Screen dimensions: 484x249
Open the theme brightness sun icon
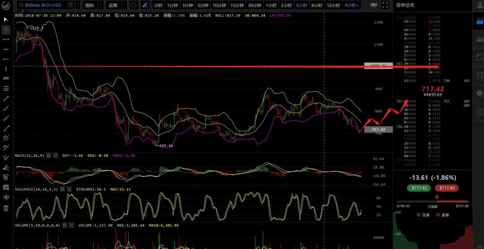[x=134, y=5]
